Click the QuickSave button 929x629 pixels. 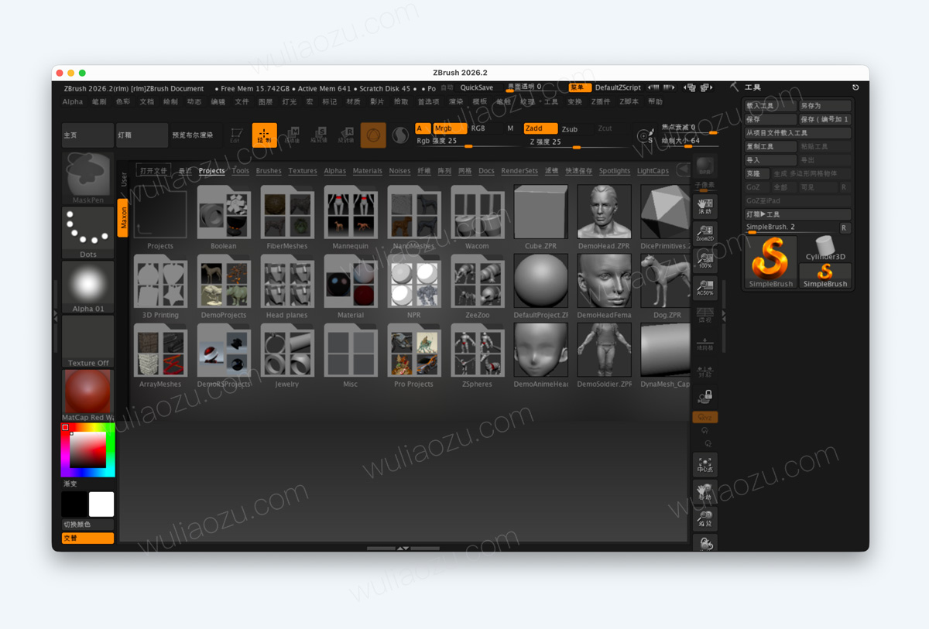pos(477,87)
